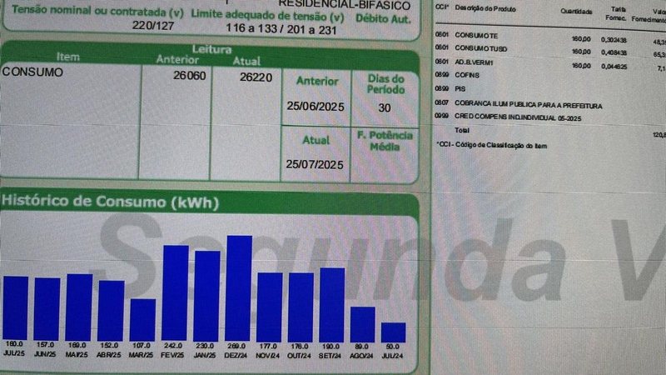Click the CONSUMO TUSD line item
Screen dimensions: 666x375
tap(481, 48)
